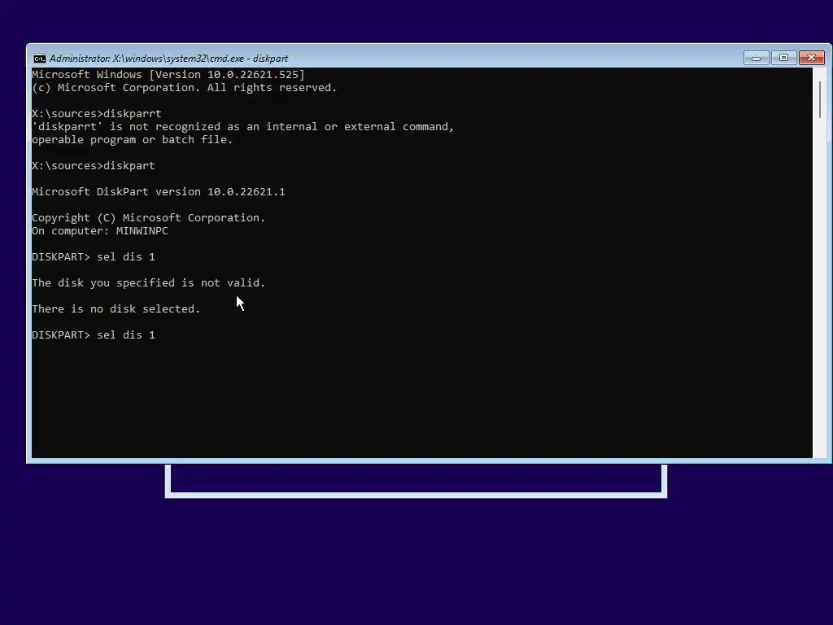Click the vertical scrollbar thumb
833x625 pixels.
[x=820, y=99]
